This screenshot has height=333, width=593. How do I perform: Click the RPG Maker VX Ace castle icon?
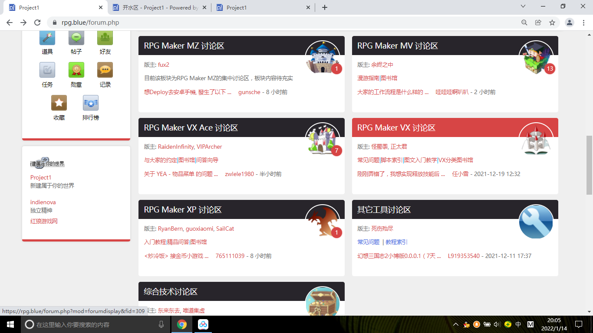(x=323, y=140)
